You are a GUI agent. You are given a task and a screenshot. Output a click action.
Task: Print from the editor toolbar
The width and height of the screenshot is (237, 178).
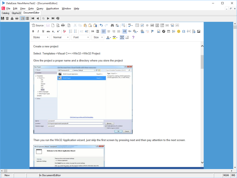tap(63, 25)
